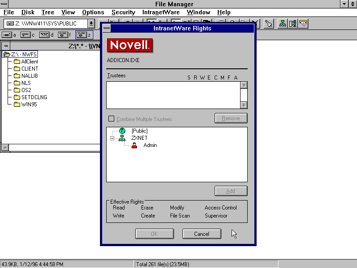The width and height of the screenshot is (357, 268).
Task: Select the ZXNET organization icon
Action: tap(122, 138)
